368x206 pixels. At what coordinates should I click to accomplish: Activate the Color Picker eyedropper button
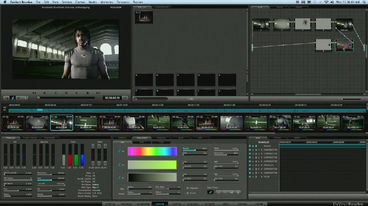pyautogui.click(x=210, y=192)
